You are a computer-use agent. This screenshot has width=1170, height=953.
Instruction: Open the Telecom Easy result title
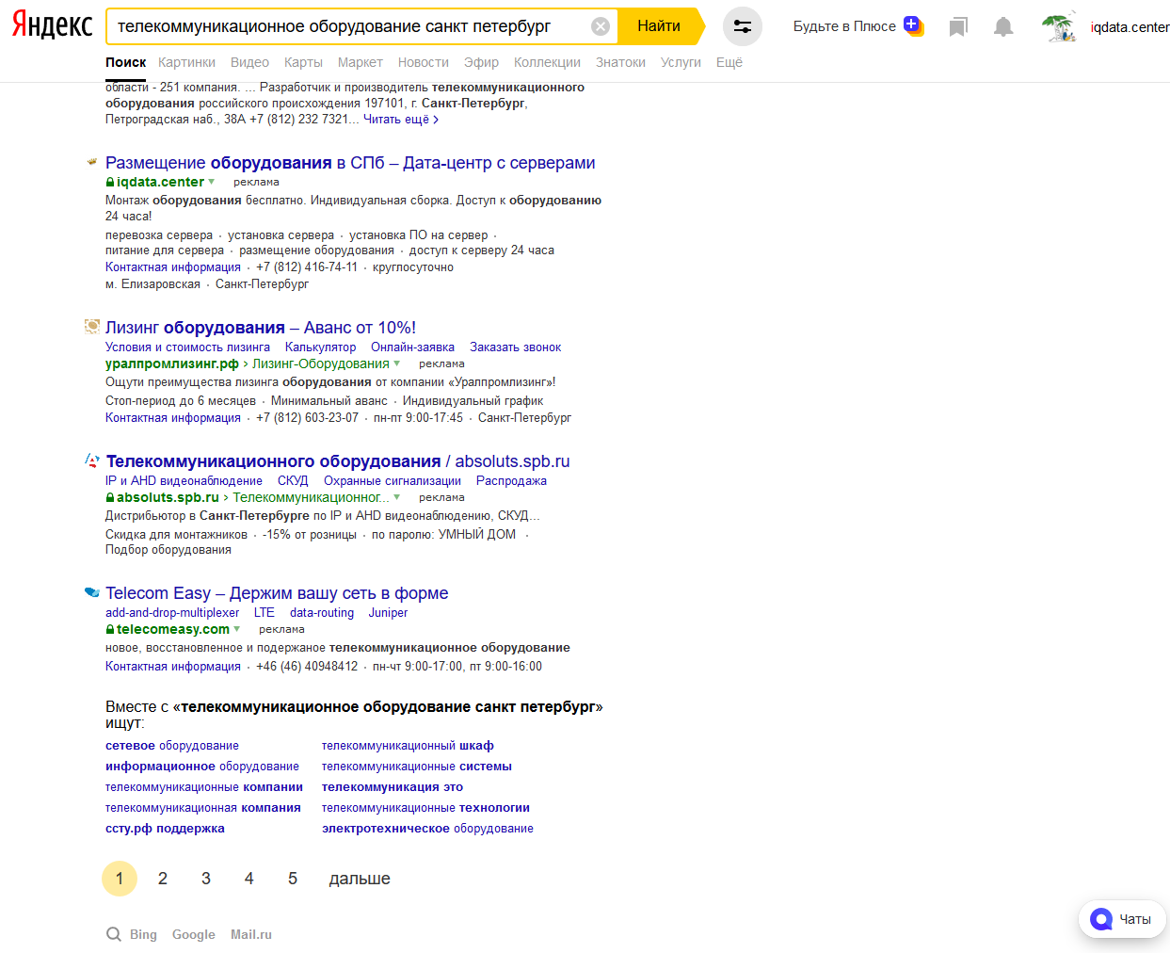pos(277,593)
